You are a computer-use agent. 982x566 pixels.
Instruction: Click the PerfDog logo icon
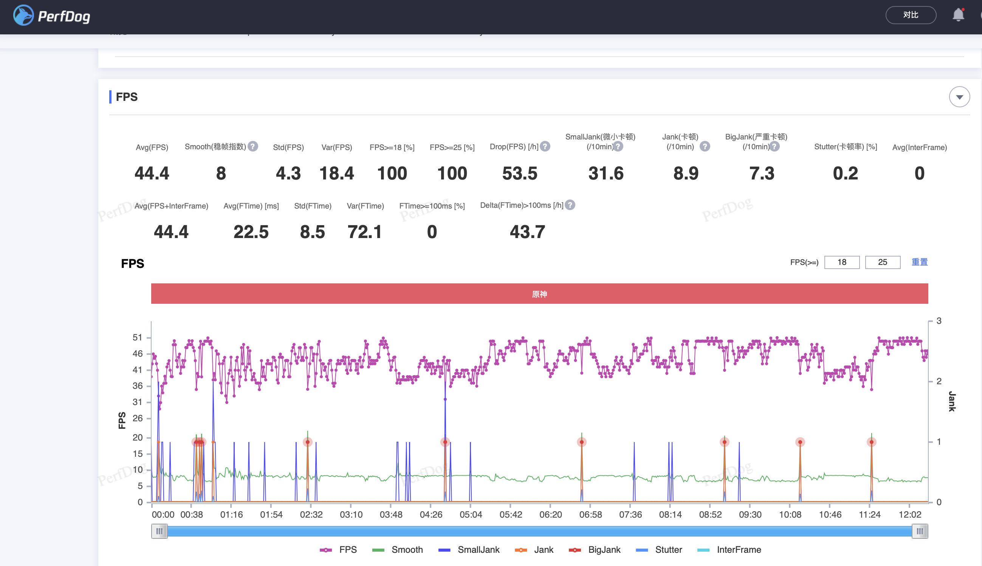click(23, 15)
